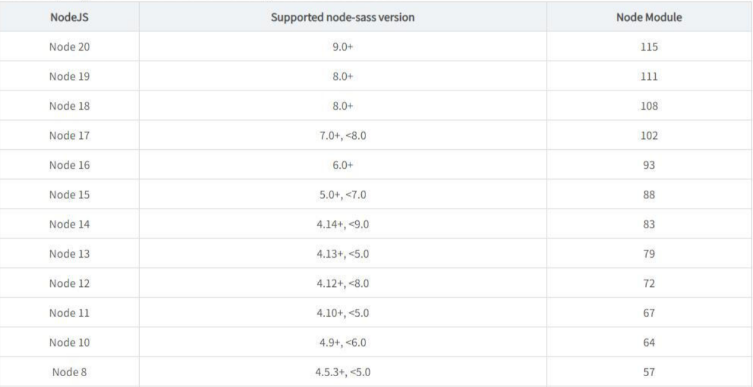Click module number 93
This screenshot has height=387, width=753.
pos(650,165)
